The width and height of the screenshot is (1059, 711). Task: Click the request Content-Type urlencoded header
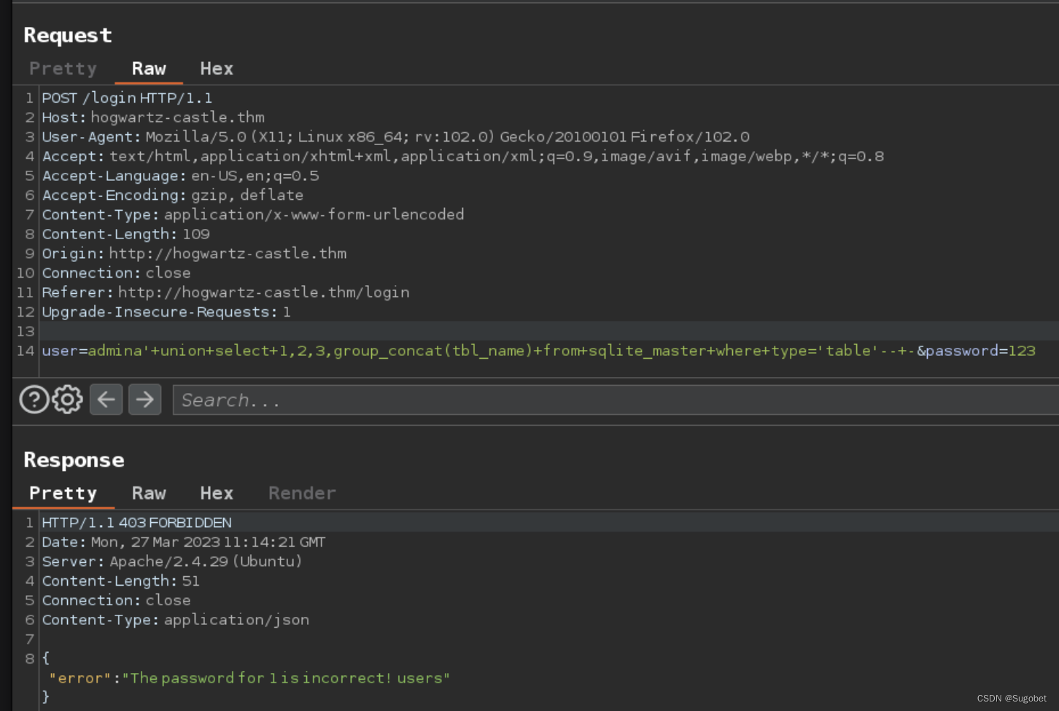(253, 214)
